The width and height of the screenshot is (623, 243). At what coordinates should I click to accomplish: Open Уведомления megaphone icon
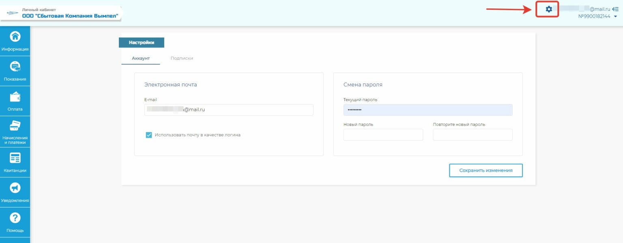[x=15, y=188]
